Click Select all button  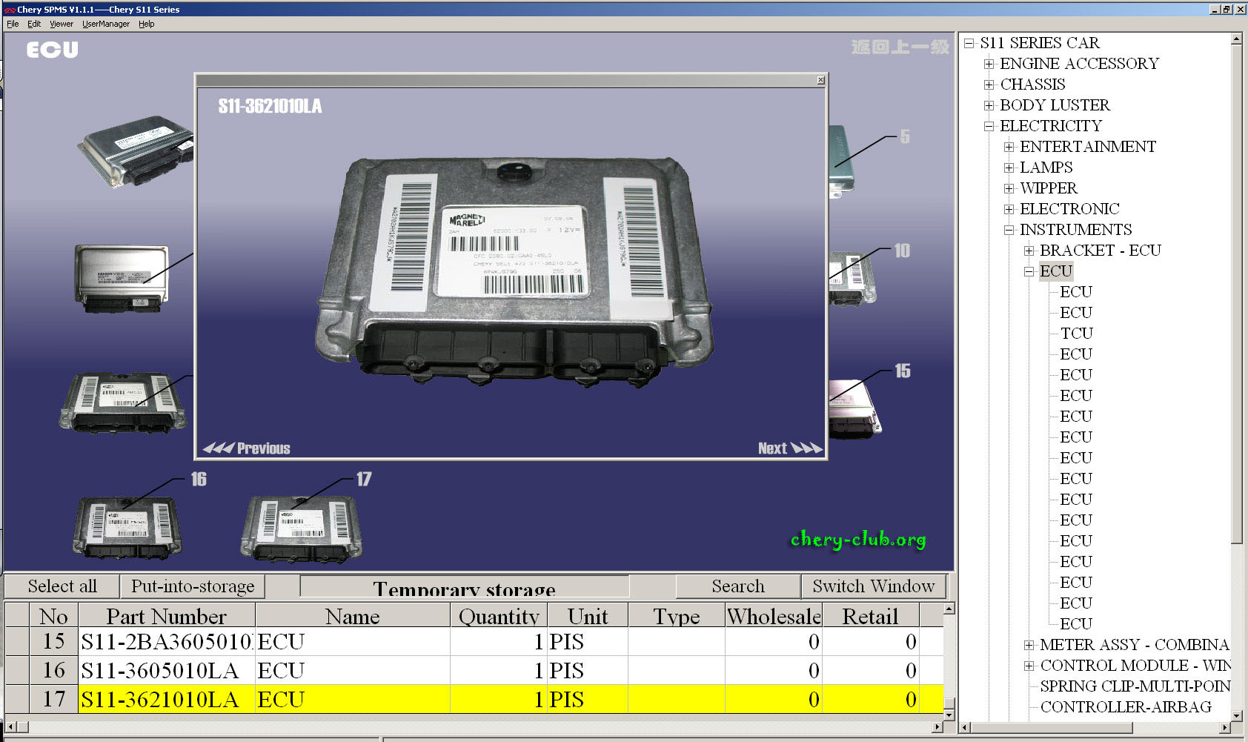(x=62, y=586)
